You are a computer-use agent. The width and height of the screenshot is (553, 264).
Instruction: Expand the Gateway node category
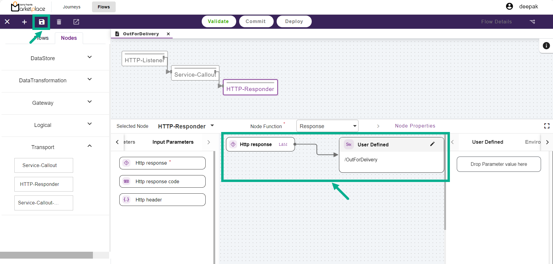click(89, 102)
